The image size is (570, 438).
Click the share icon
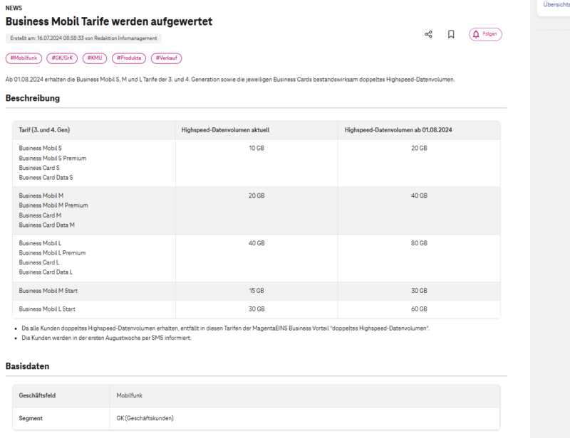click(428, 34)
